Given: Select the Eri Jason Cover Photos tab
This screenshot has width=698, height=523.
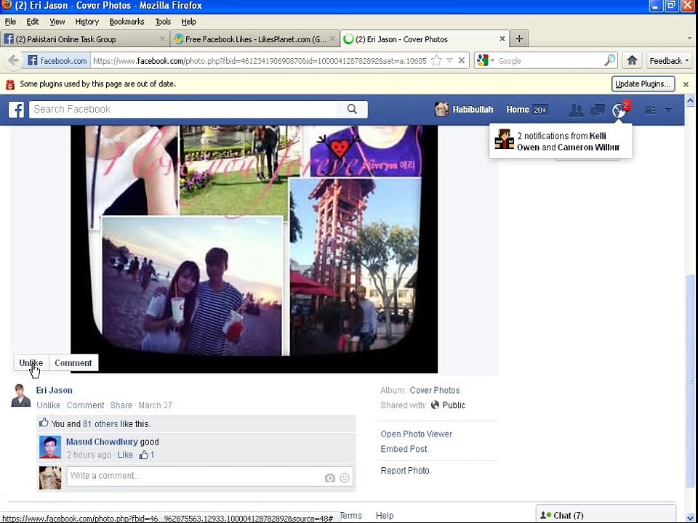Looking at the screenshot, I should pyautogui.click(x=425, y=39).
